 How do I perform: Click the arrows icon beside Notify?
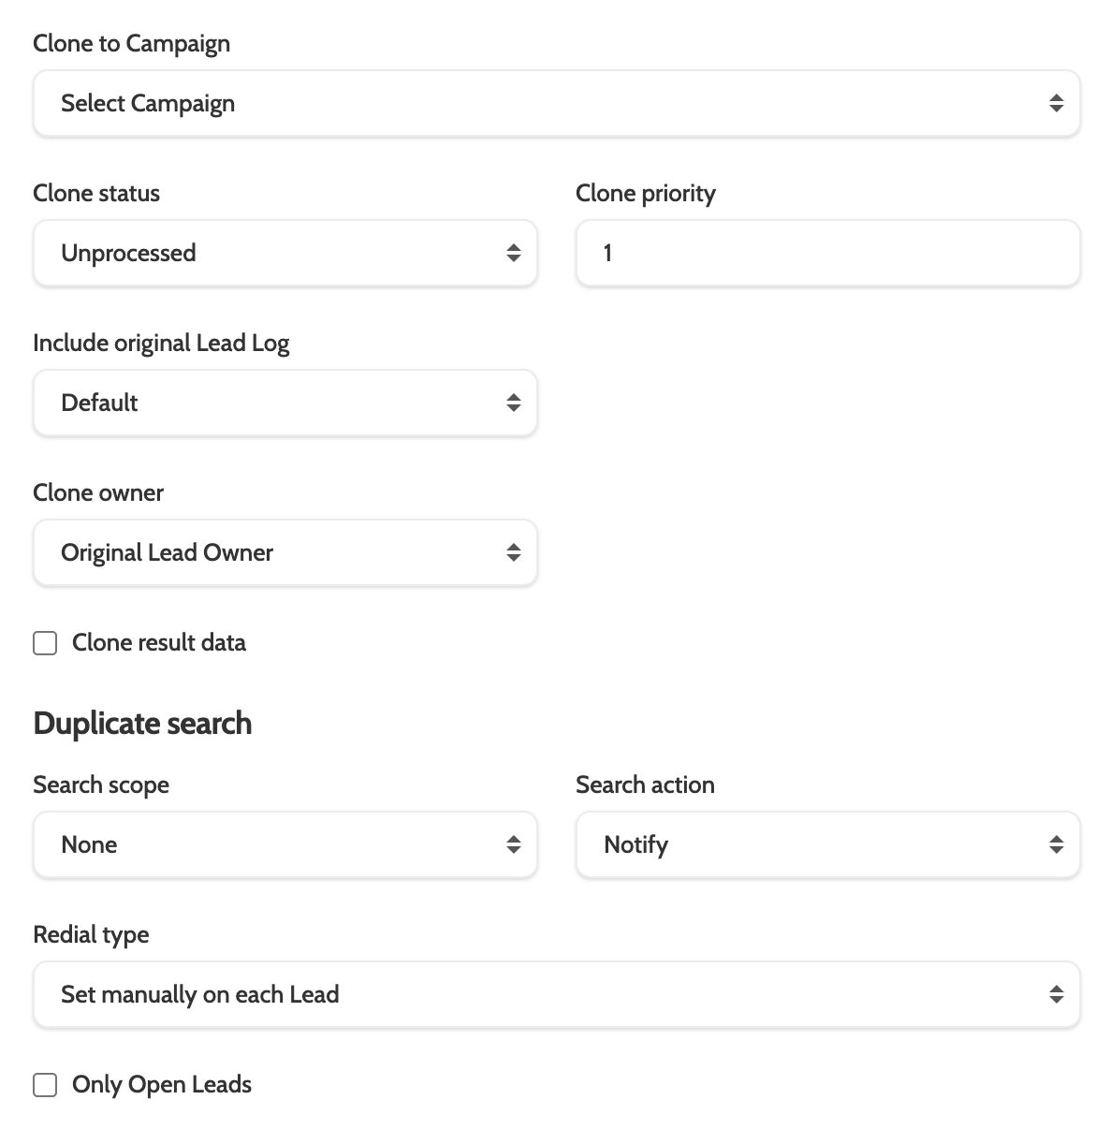pyautogui.click(x=1056, y=844)
